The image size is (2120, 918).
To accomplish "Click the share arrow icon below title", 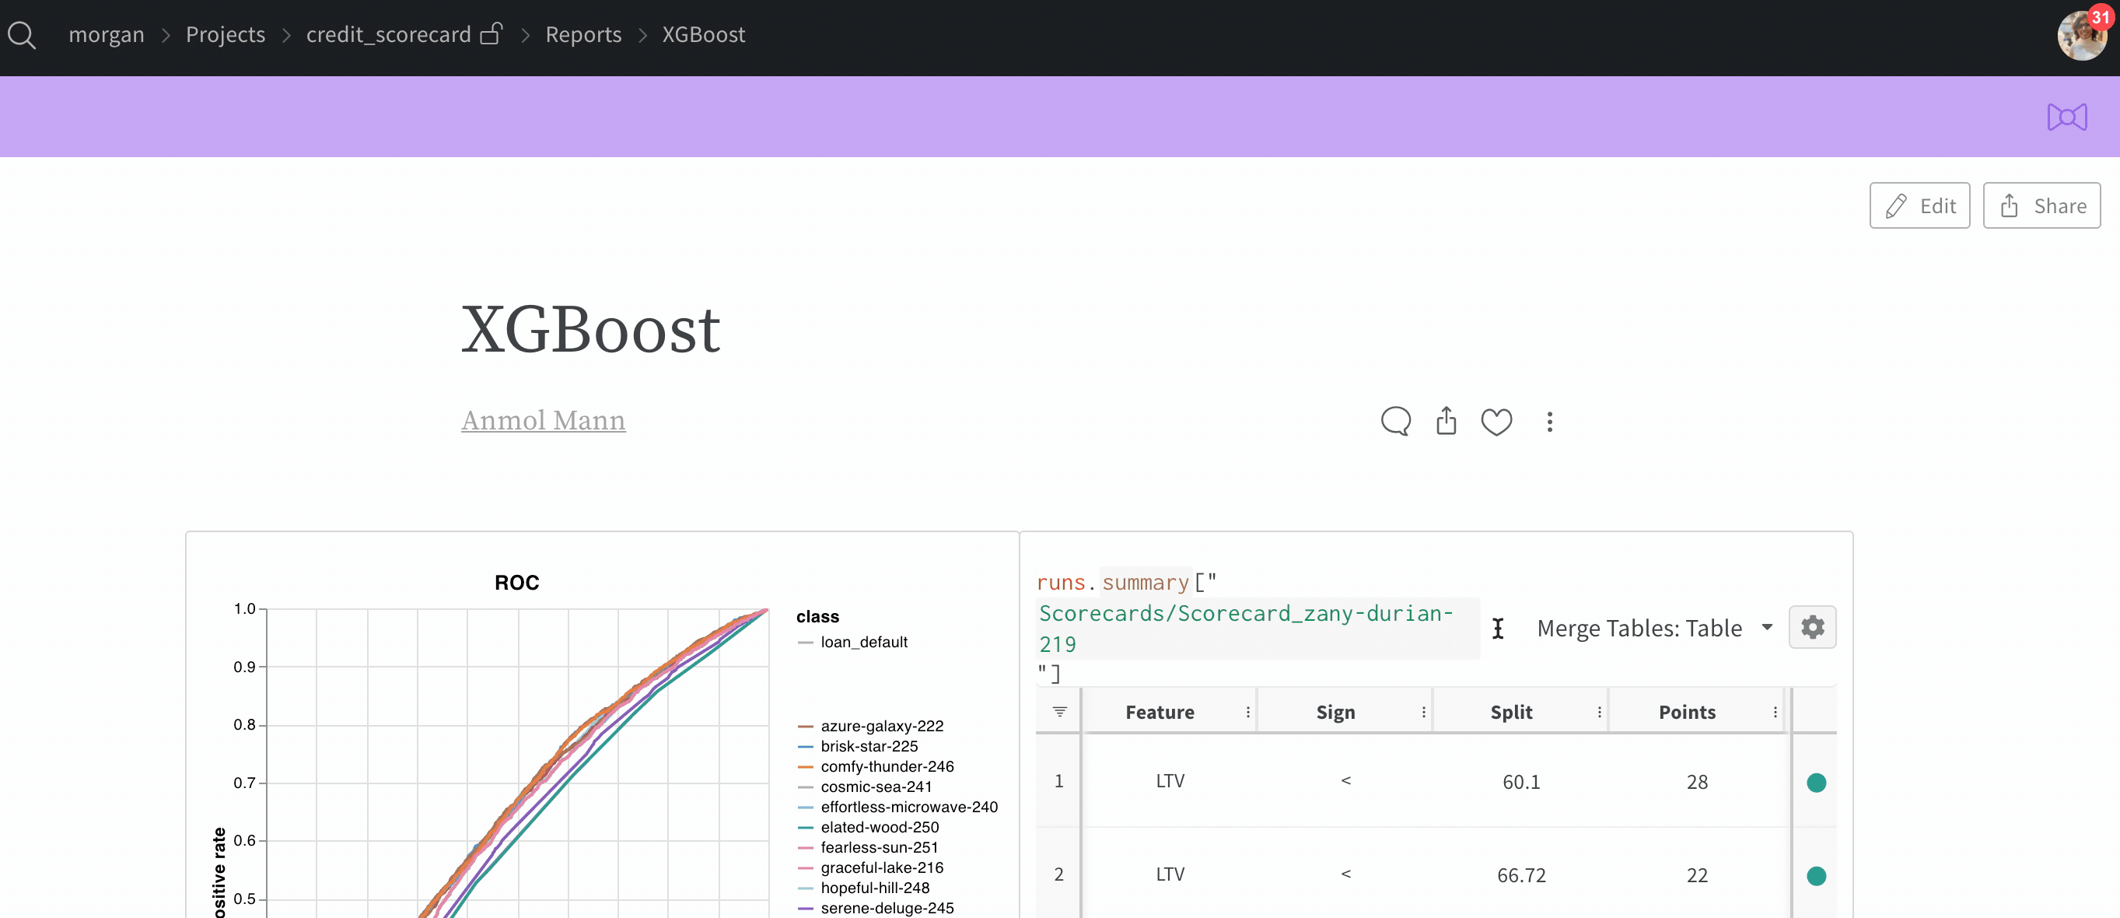I will 1446,422.
